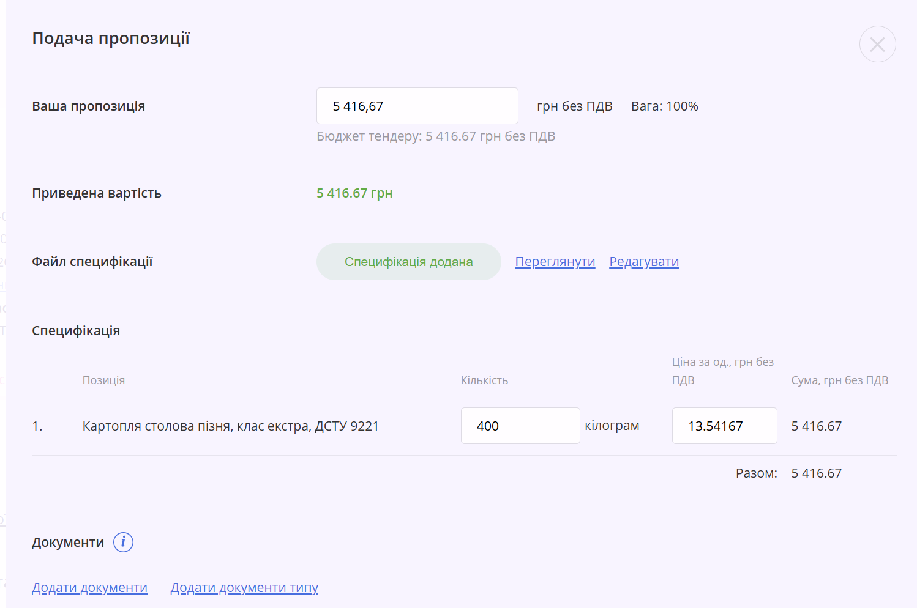Click the green Приведена вартість value

point(354,193)
